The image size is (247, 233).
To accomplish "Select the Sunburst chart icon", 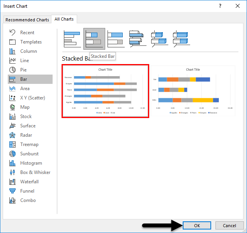I will click(x=12, y=154).
